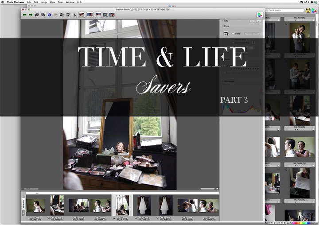Screen dimensions: 319x225
Task: Select contact sheet thumbnail of two men standing
Action: (x=300, y=74)
